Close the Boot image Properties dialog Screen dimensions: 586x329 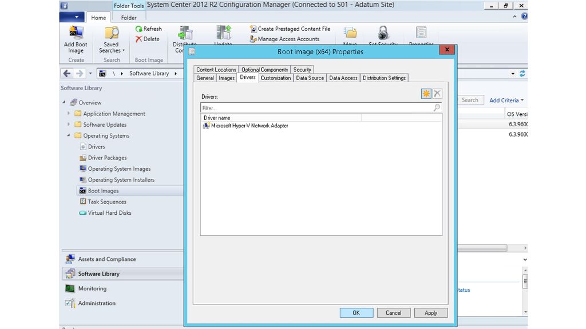pos(446,50)
